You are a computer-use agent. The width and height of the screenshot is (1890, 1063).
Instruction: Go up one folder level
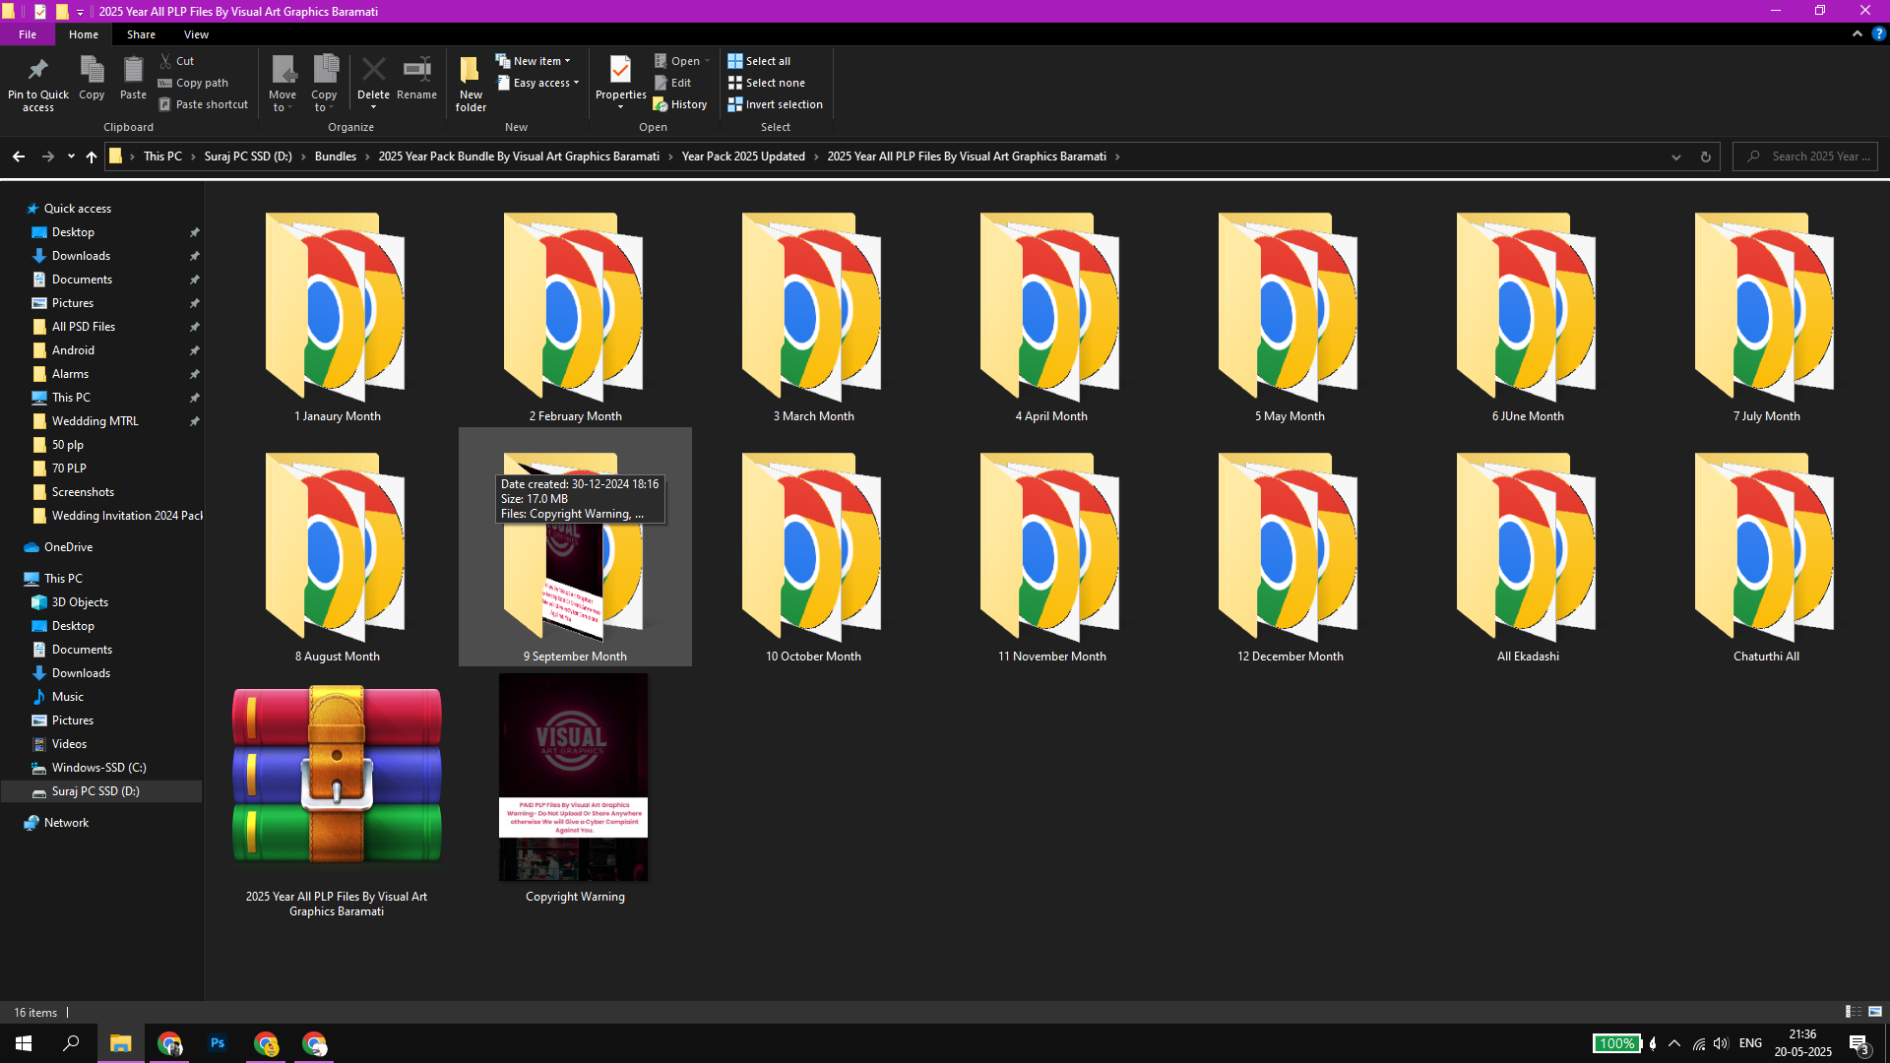click(92, 156)
